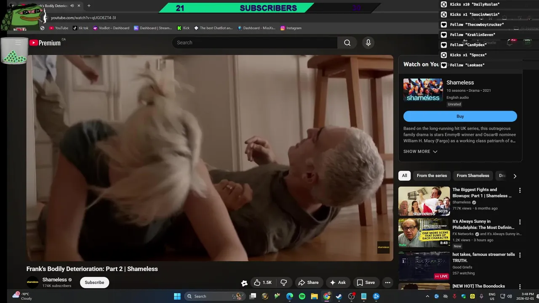Open the Windows Start menu
The image size is (539, 303).
[x=177, y=296]
